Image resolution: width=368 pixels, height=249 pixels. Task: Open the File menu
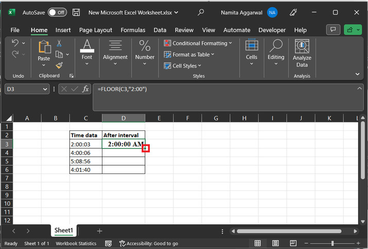[15, 30]
